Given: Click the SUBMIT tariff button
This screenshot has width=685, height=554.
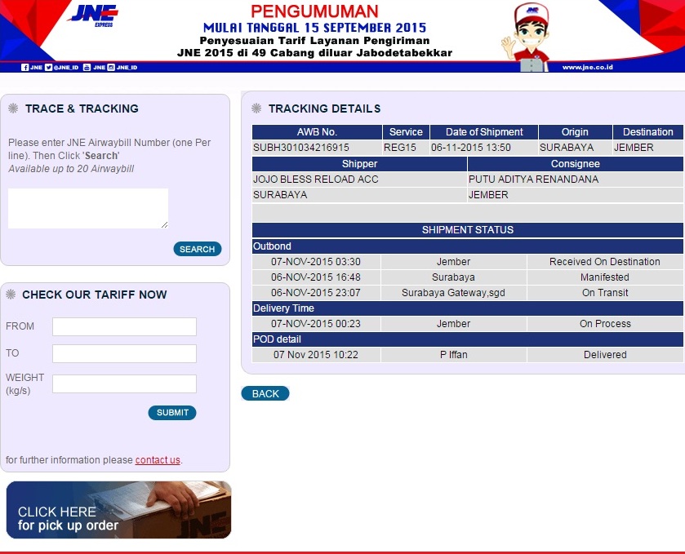Looking at the screenshot, I should pos(172,413).
